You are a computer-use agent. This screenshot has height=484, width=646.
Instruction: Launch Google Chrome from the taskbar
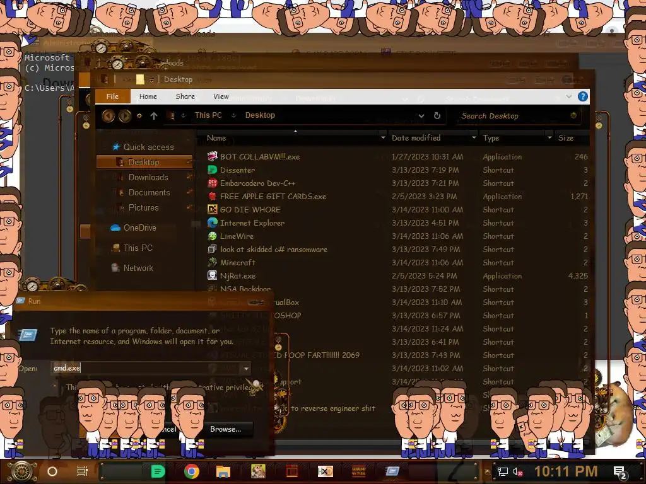click(x=192, y=471)
